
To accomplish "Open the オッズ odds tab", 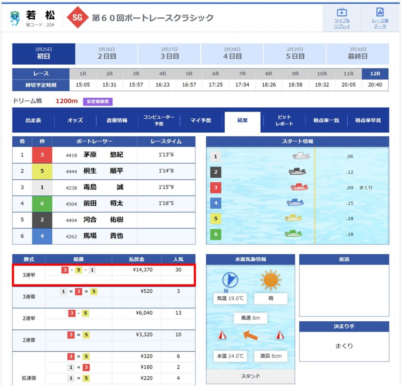I will [75, 120].
